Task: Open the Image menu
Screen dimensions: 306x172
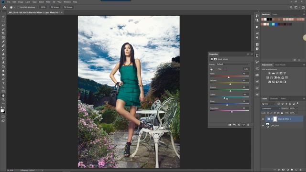Action: (x=21, y=2)
